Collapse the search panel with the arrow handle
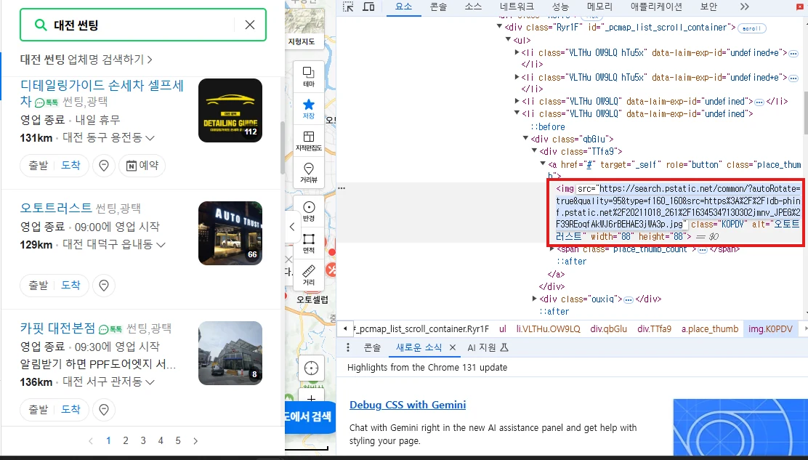 [x=291, y=227]
